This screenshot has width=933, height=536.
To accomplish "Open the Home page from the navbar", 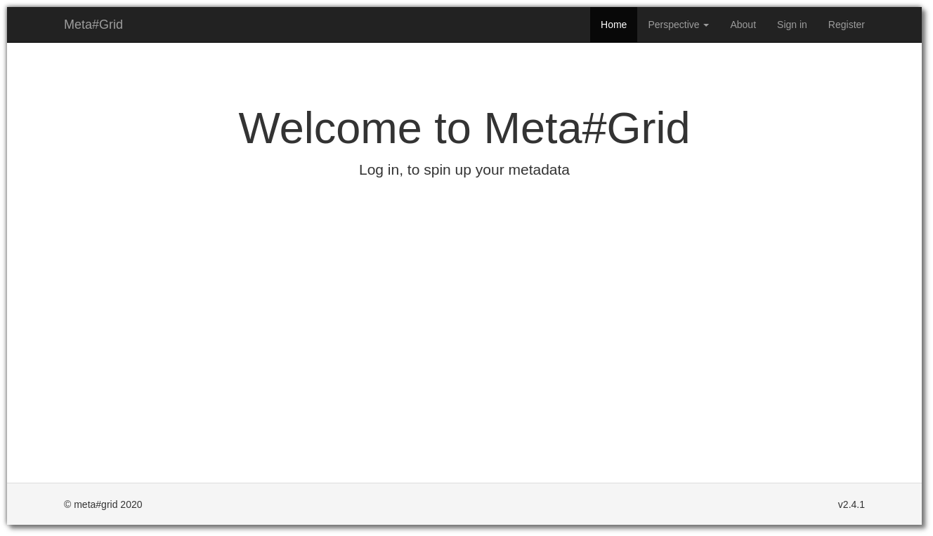I will coord(613,25).
